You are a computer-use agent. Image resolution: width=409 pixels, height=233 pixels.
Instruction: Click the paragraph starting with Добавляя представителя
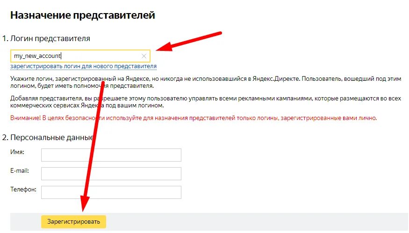pos(206,102)
